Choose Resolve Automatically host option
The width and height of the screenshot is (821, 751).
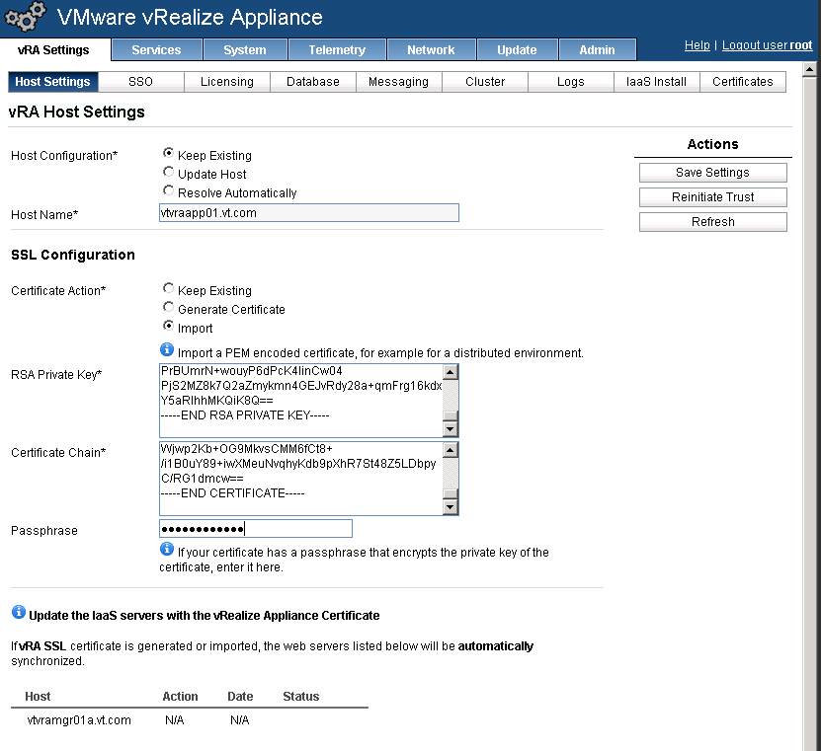coord(168,190)
